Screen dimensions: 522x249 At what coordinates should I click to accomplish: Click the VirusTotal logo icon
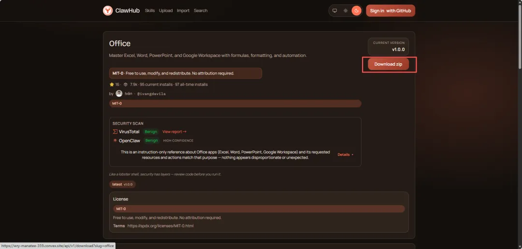coord(115,132)
